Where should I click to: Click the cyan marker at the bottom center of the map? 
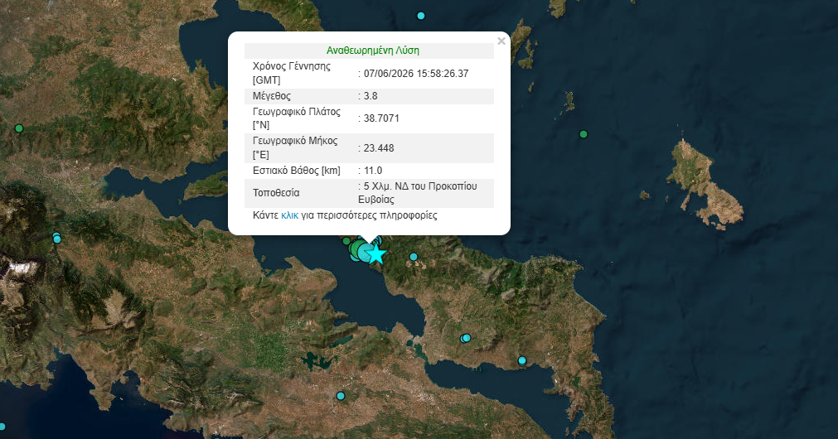(x=341, y=396)
